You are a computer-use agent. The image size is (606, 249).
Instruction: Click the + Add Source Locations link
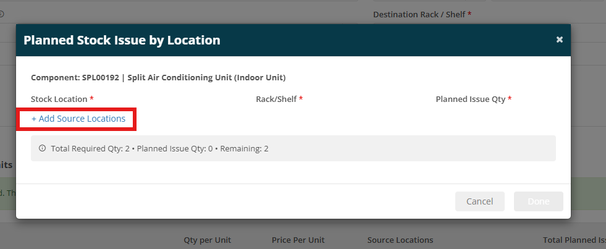point(78,119)
